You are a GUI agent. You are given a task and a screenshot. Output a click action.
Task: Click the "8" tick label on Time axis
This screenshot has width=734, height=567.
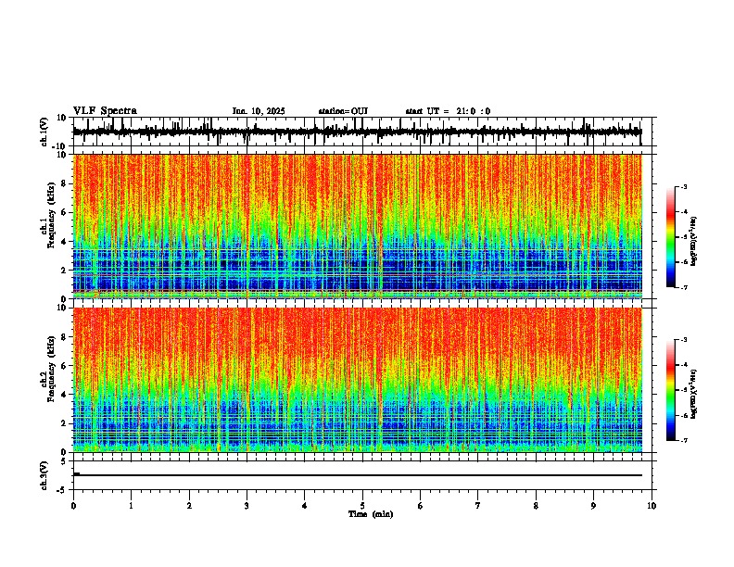(x=536, y=506)
